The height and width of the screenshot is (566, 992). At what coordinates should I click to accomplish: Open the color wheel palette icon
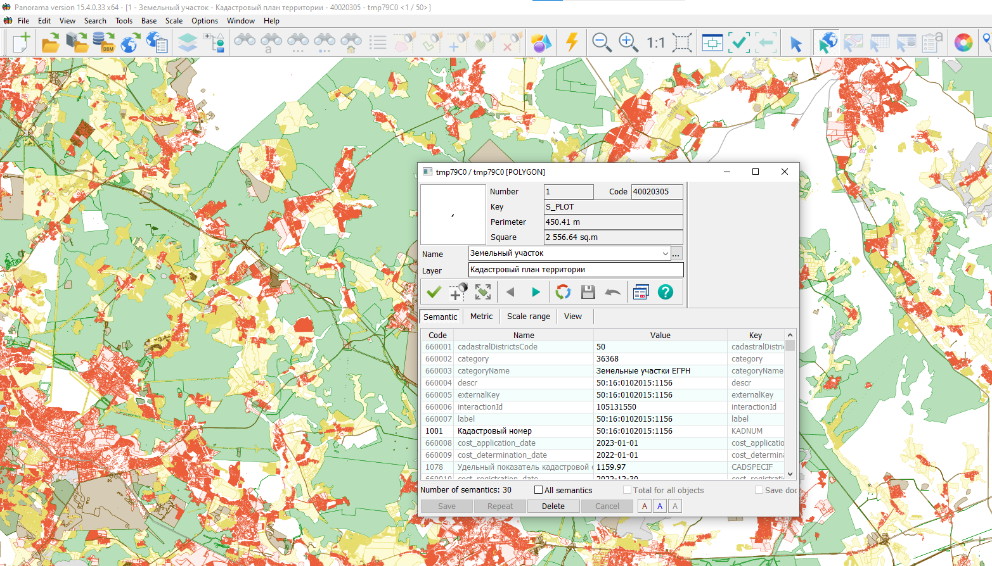[x=963, y=43]
